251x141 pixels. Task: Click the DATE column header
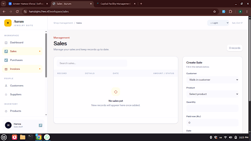pyautogui.click(x=116, y=73)
